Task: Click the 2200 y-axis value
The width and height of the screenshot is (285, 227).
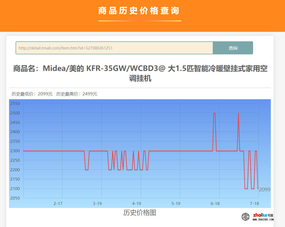Action: coord(15,170)
